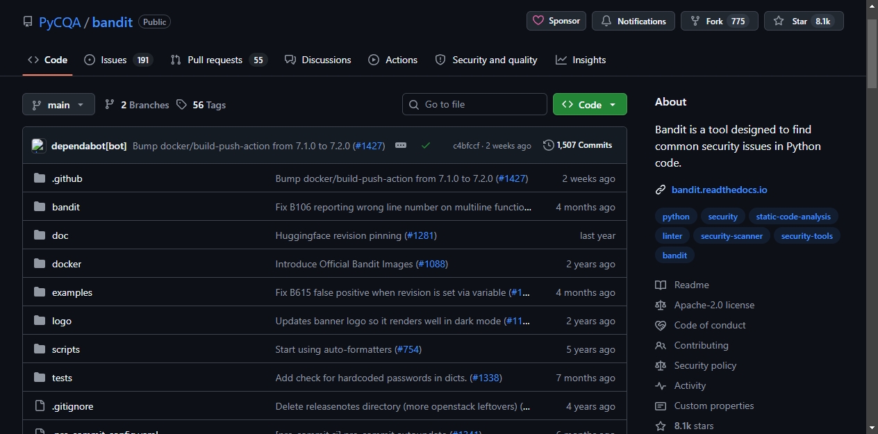Open the logo folder
878x434 pixels.
(62, 321)
